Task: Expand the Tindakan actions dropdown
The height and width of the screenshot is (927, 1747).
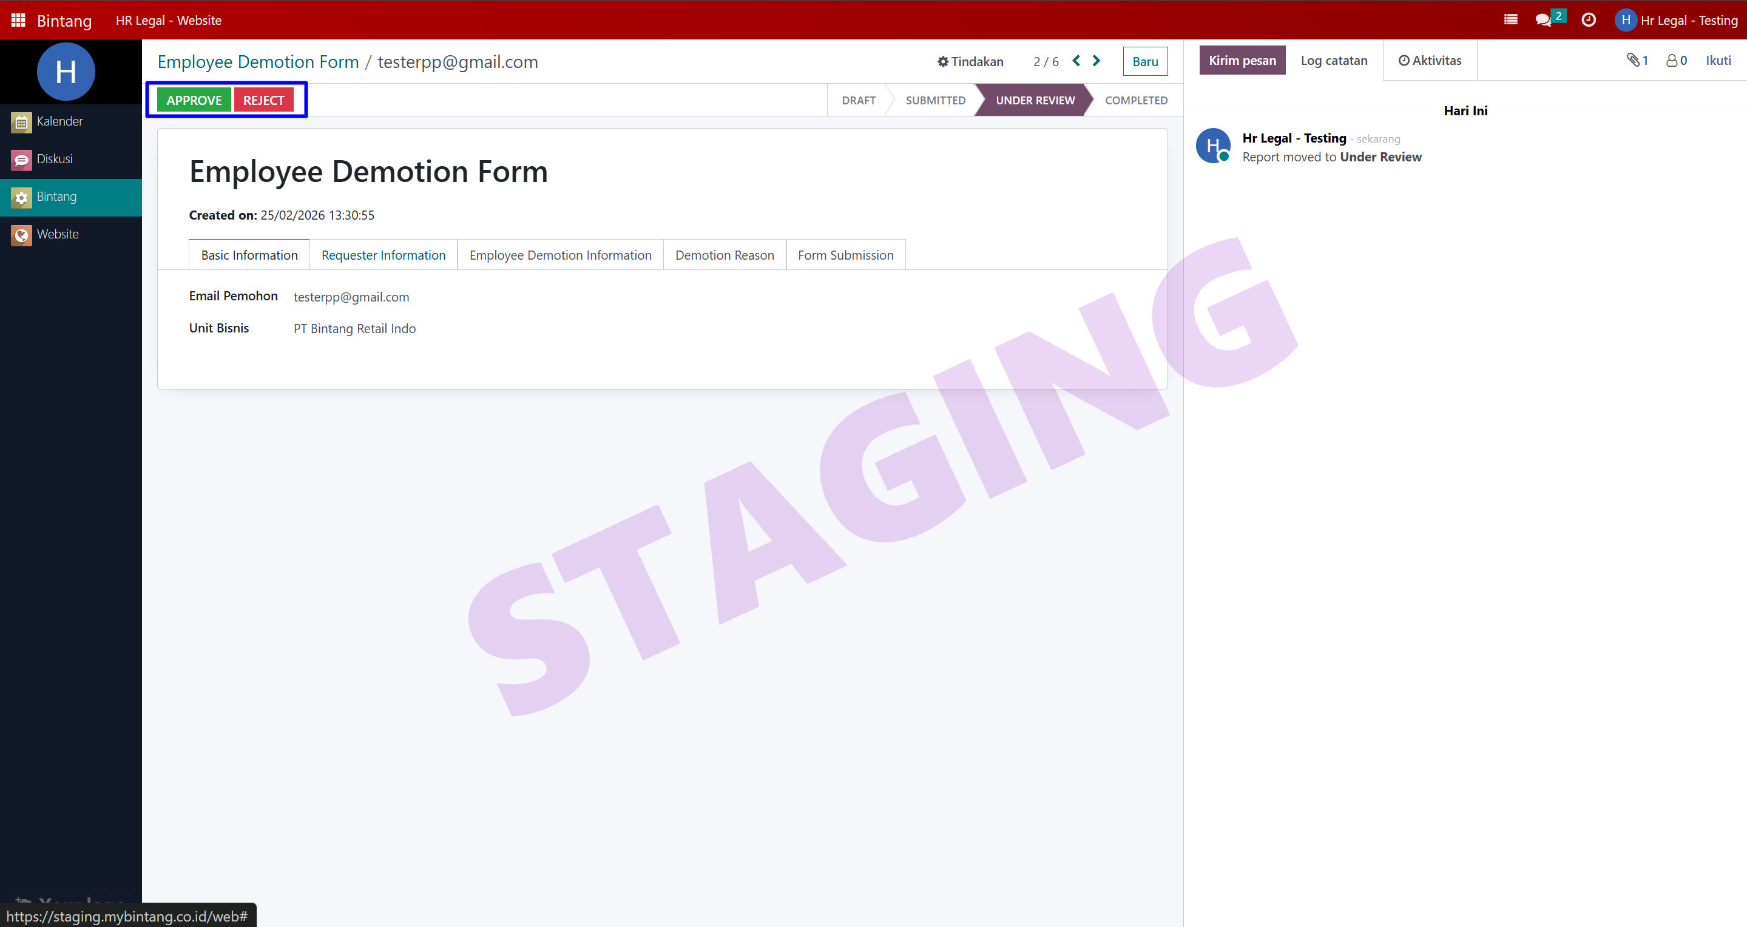Action: (x=970, y=62)
